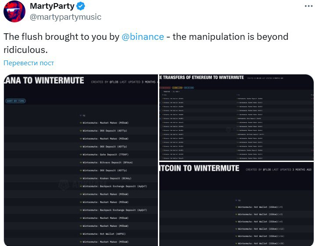Open the @binance mention link

point(143,37)
